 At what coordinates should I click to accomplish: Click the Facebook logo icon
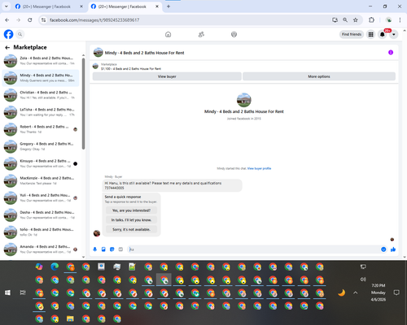(8, 34)
